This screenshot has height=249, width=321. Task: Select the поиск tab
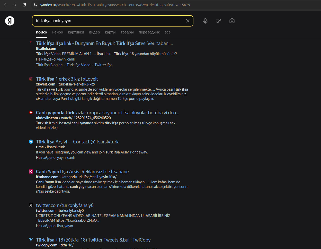(x=42, y=32)
